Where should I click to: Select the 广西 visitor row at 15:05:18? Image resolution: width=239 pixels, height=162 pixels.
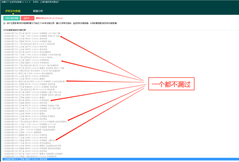tap(35, 122)
